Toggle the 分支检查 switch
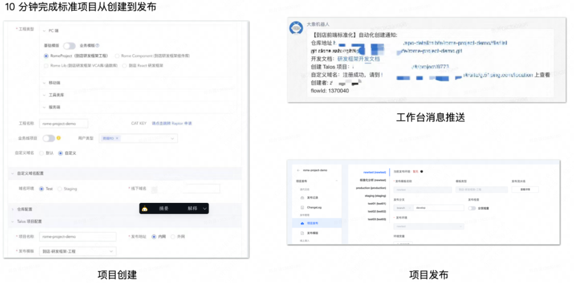This screenshot has height=283, width=574. [472, 208]
